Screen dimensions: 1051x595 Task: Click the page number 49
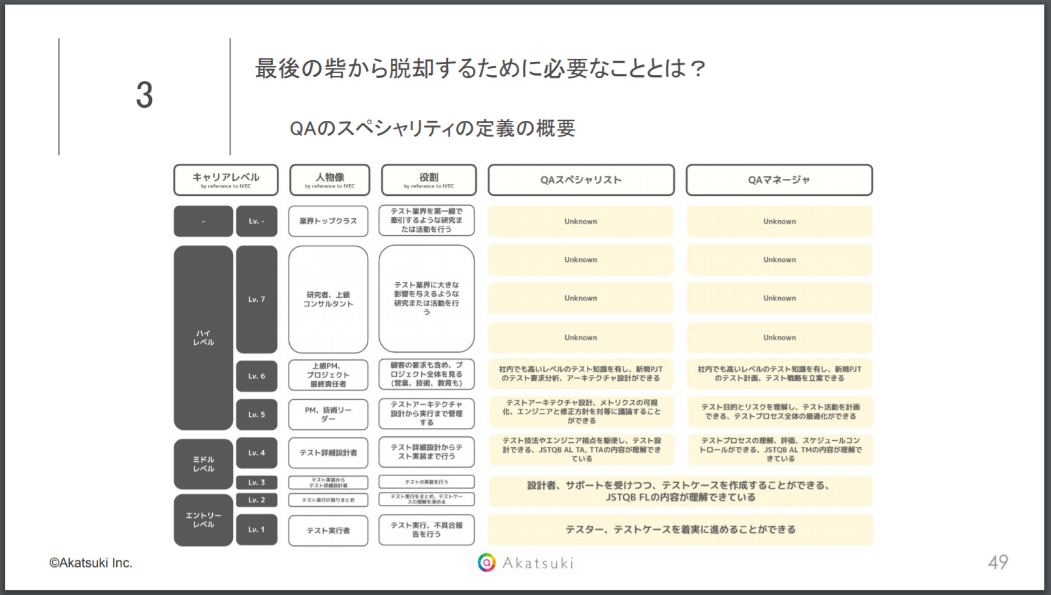(x=998, y=562)
